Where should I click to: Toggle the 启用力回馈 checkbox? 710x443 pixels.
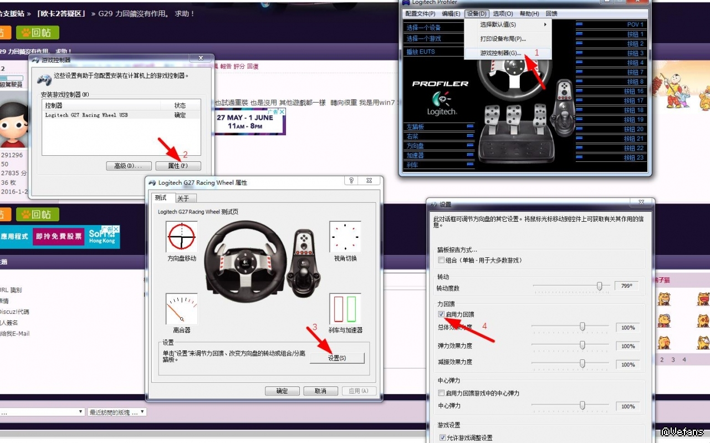tap(441, 314)
